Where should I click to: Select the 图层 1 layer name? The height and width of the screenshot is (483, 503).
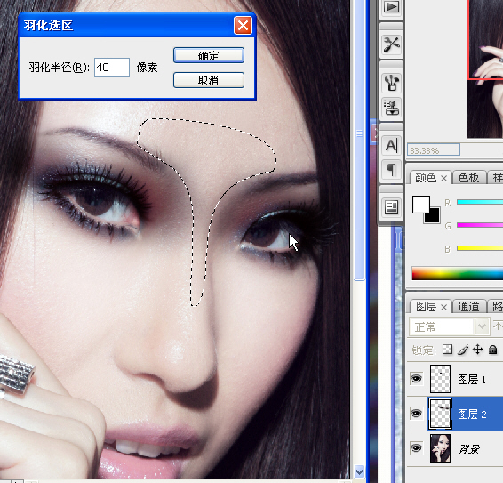pyautogui.click(x=472, y=380)
